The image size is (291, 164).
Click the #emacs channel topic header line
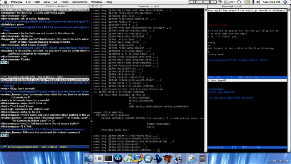coord(45,80)
